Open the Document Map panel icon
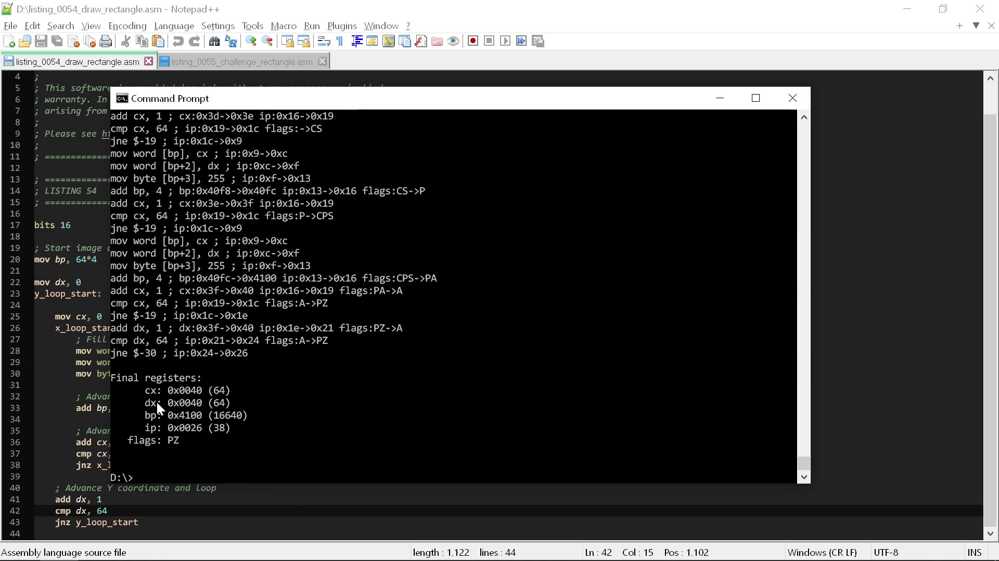999x561 pixels. pos(389,41)
